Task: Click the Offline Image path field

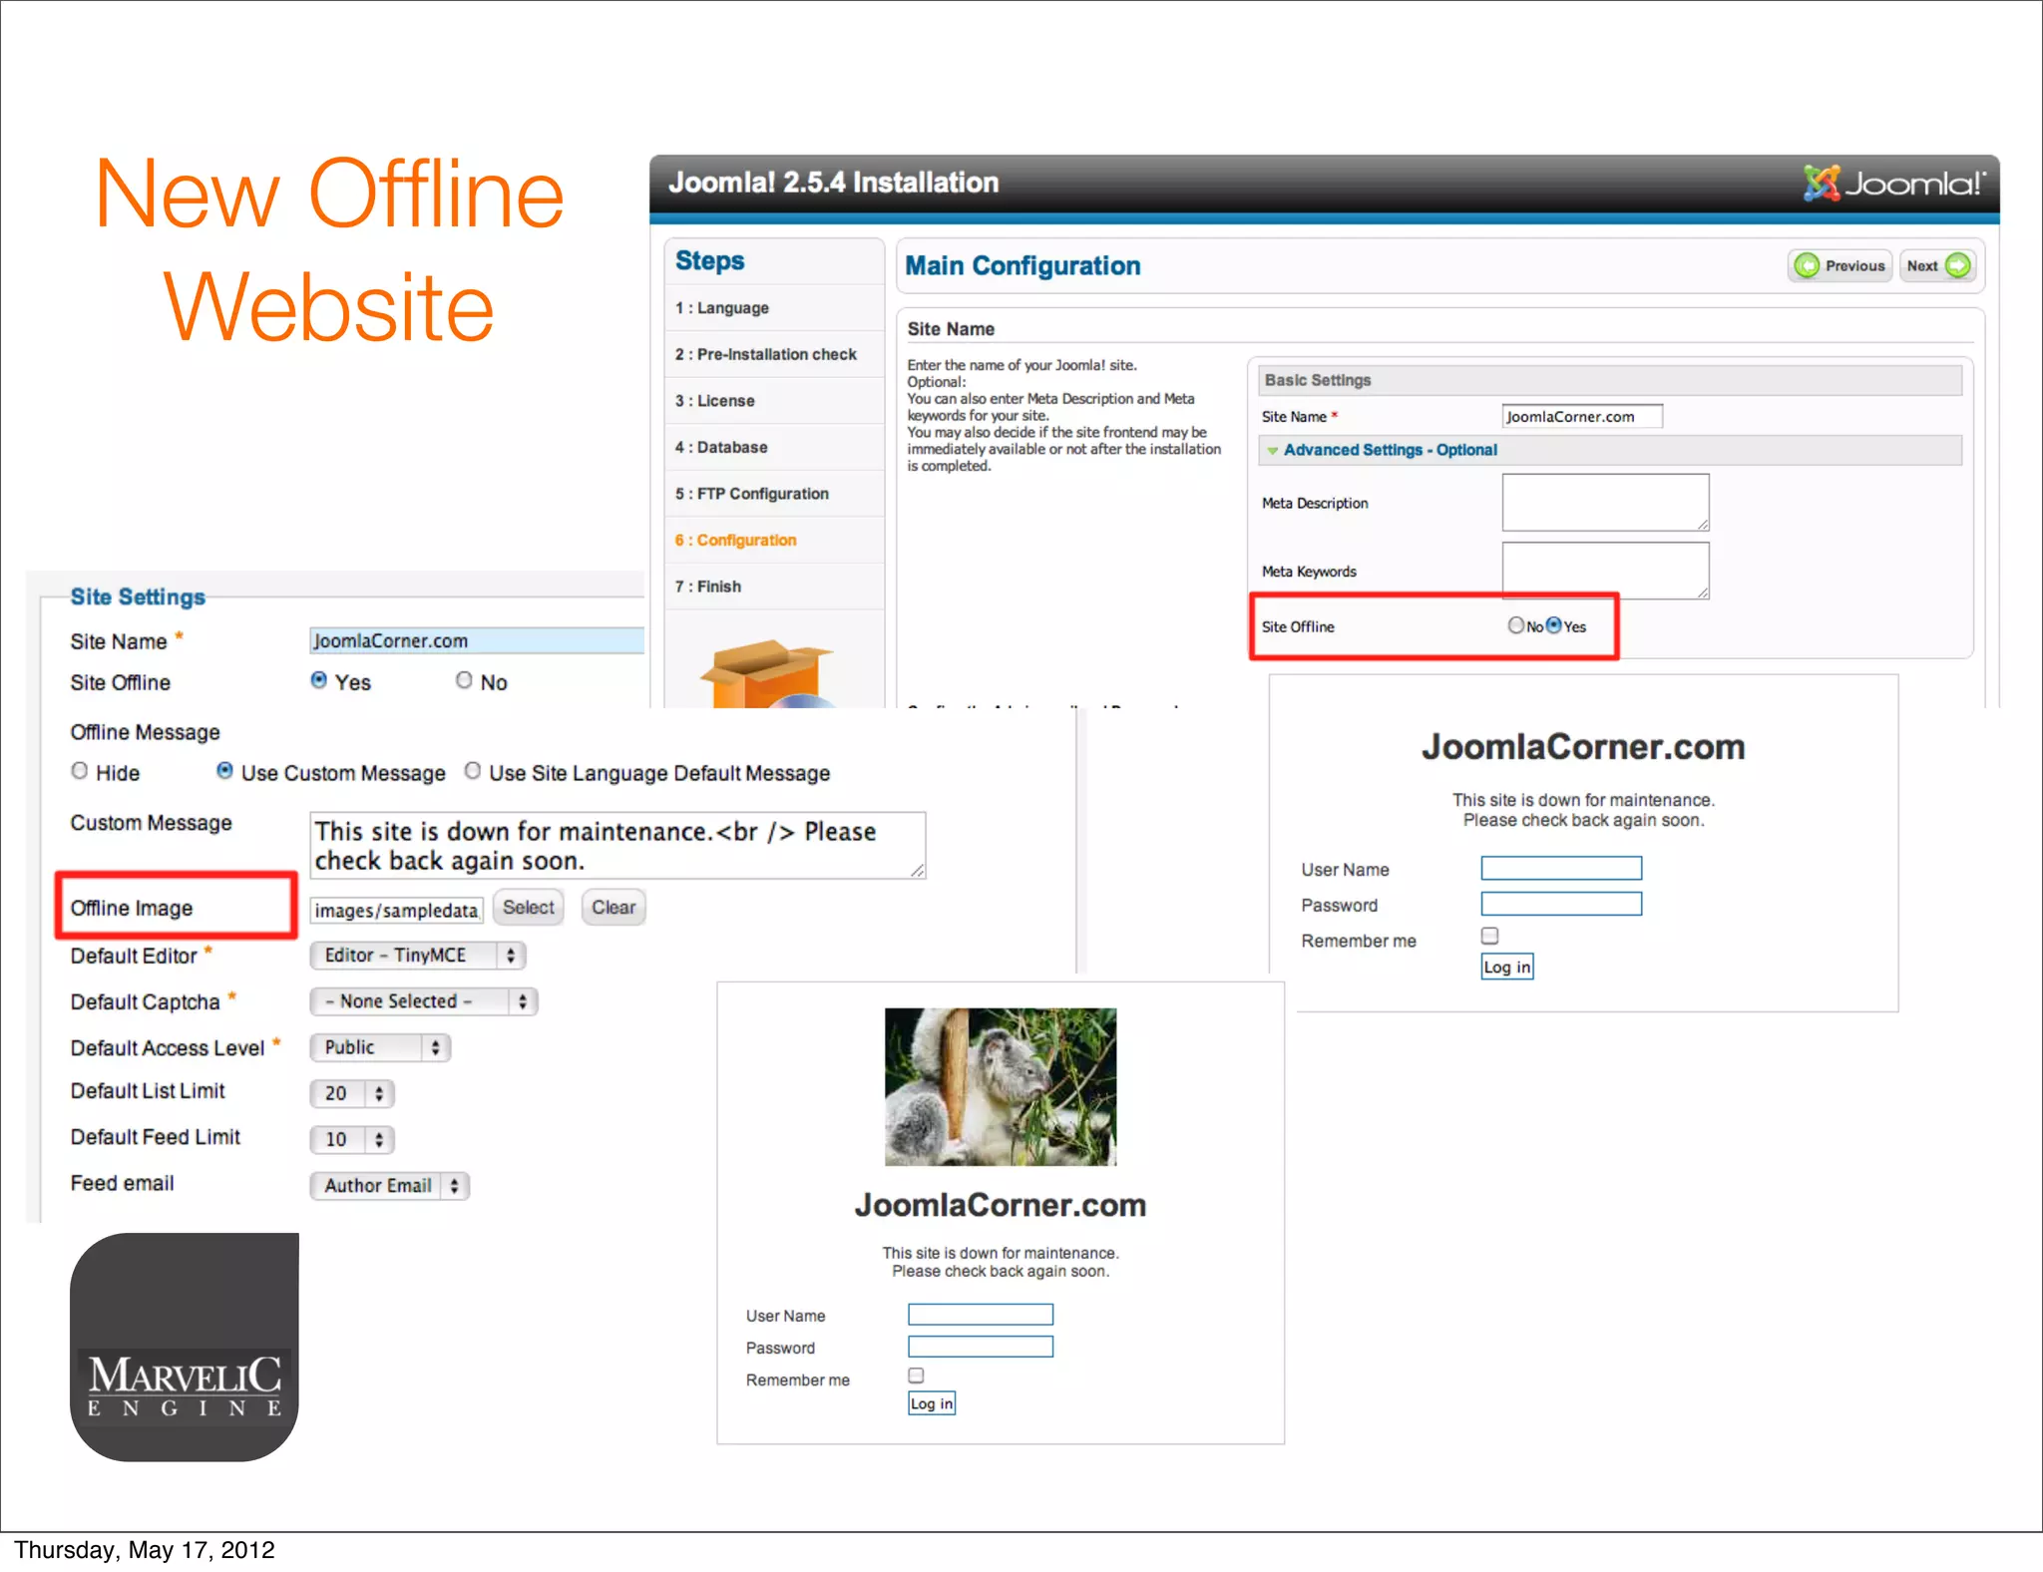Action: [397, 910]
